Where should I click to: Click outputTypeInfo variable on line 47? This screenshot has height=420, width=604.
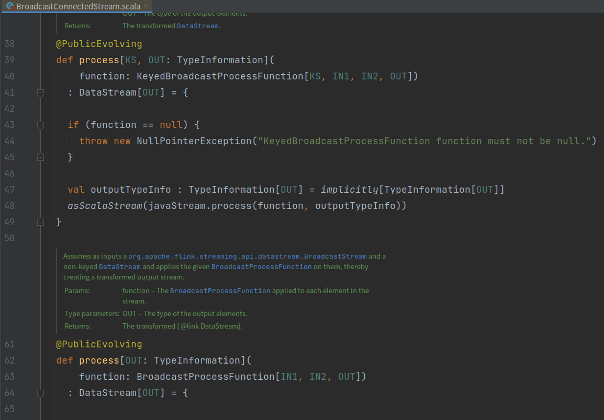131,190
